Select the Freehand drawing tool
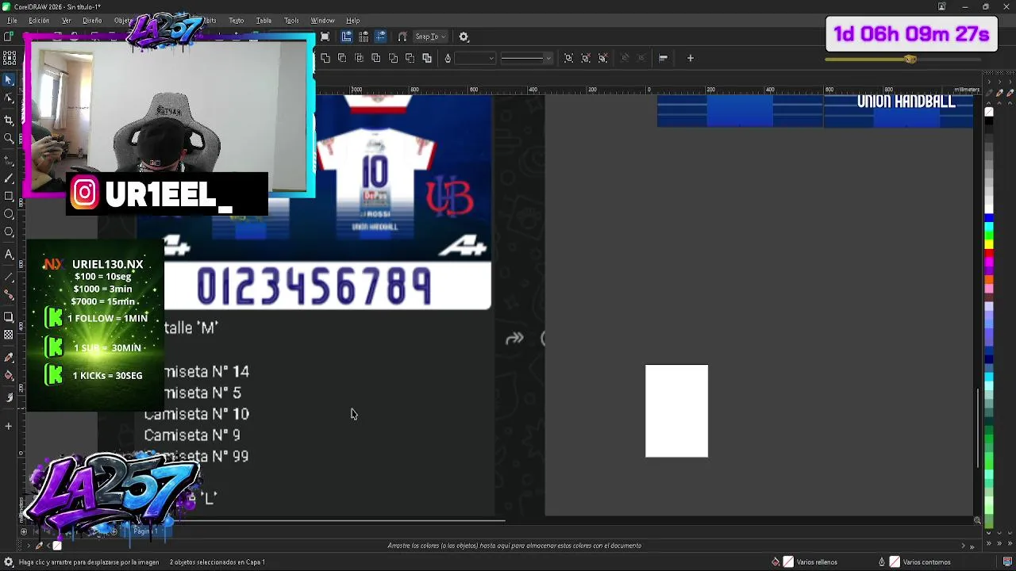This screenshot has height=571, width=1016. pos(9,159)
